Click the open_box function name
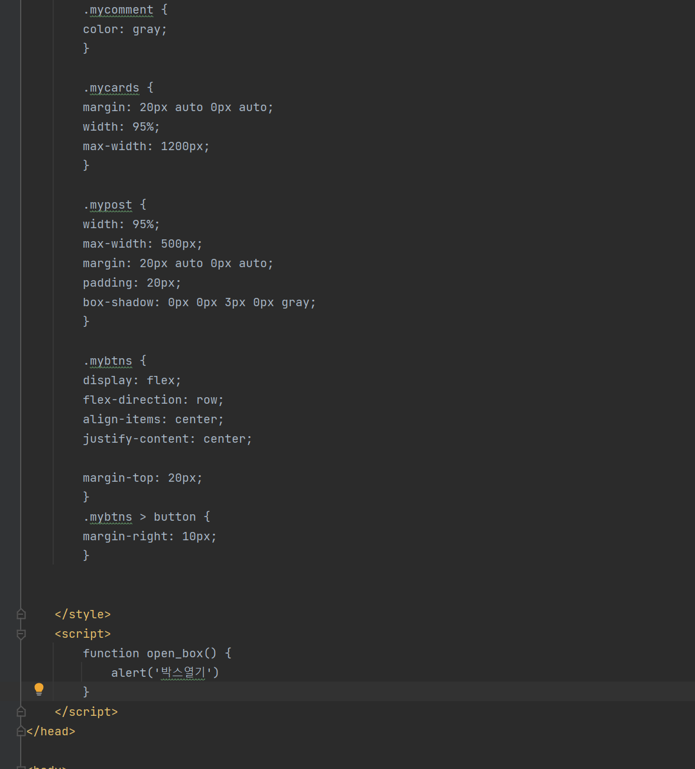The width and height of the screenshot is (695, 769). (175, 654)
